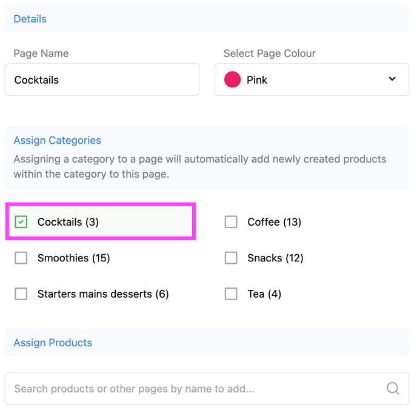This screenshot has height=410, width=417.
Task: Click the Smoothies (15) label
Action: coord(73,258)
